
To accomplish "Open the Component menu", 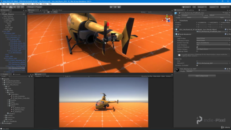I will click(x=28, y=4).
